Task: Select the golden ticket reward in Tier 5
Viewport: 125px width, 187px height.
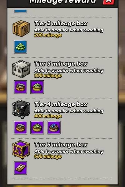Action: pyautogui.click(x=20, y=168)
